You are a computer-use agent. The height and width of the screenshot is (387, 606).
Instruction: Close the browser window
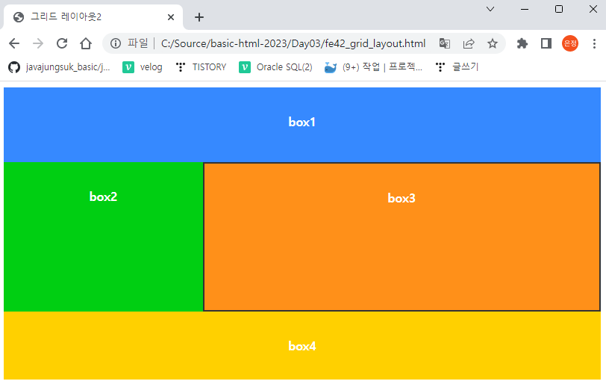tap(593, 9)
